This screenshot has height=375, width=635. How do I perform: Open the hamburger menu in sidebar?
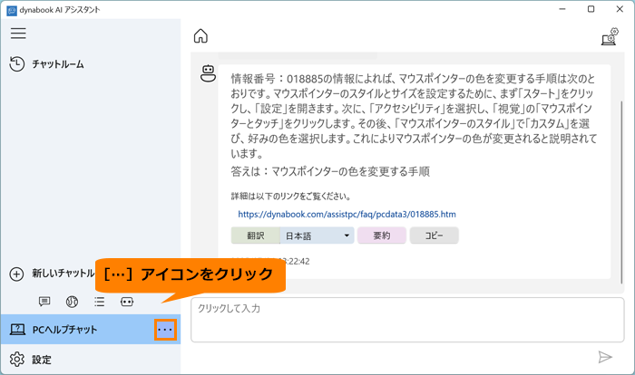18,34
